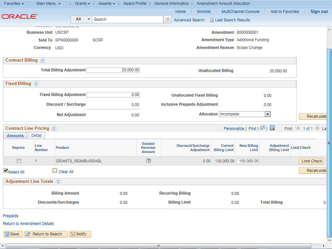Screen dimensions: 332x249
Task: Open the Allocation dropdown
Action: (268, 114)
